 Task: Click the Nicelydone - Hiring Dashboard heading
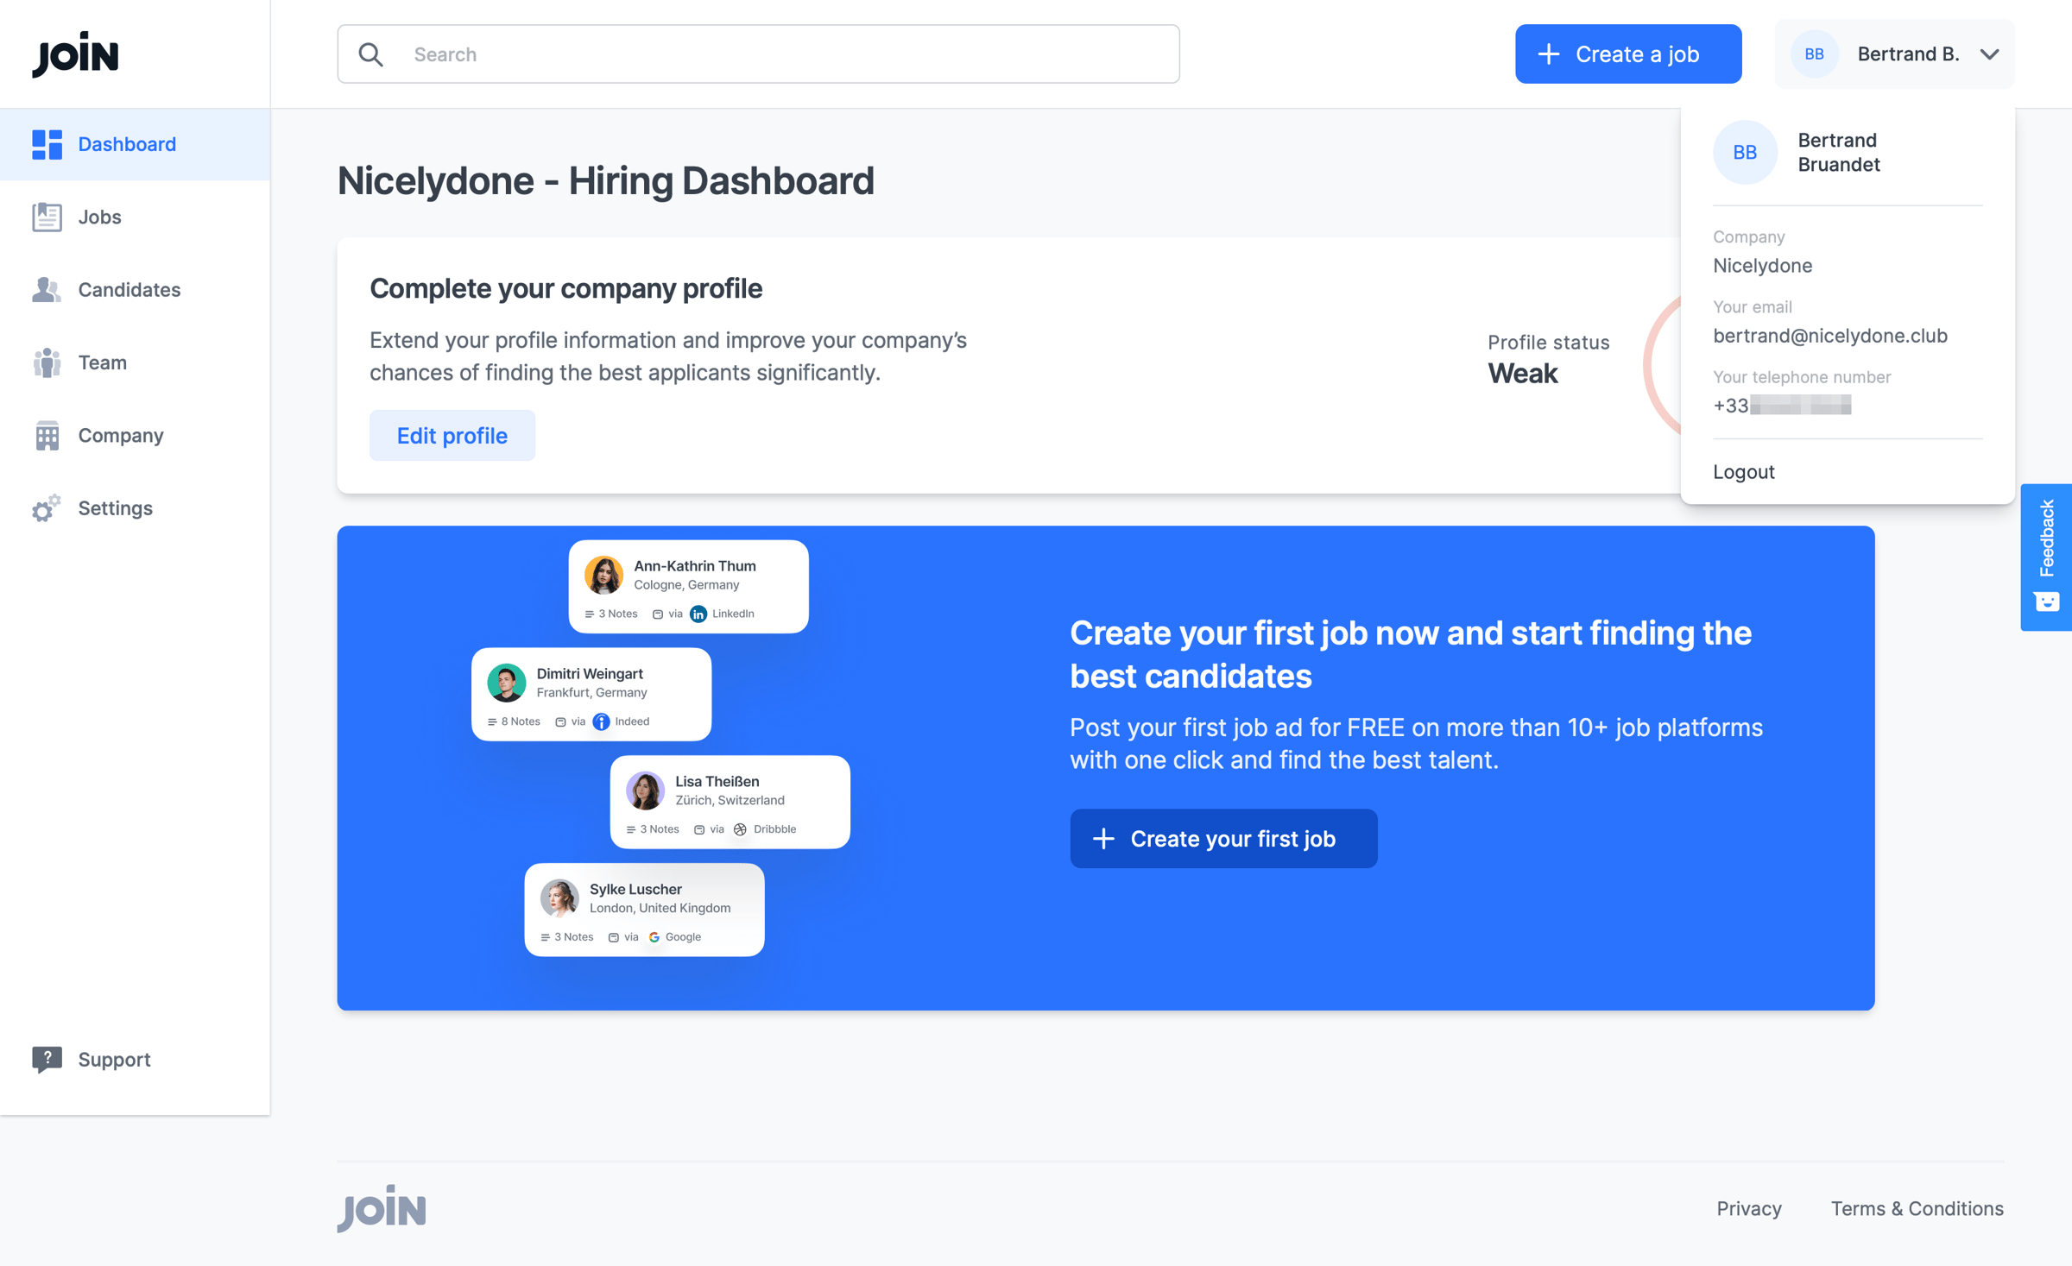click(x=606, y=181)
